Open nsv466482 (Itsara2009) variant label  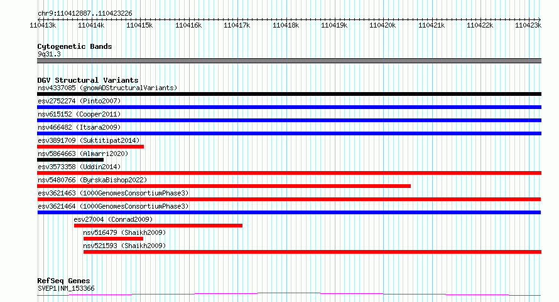click(x=79, y=127)
